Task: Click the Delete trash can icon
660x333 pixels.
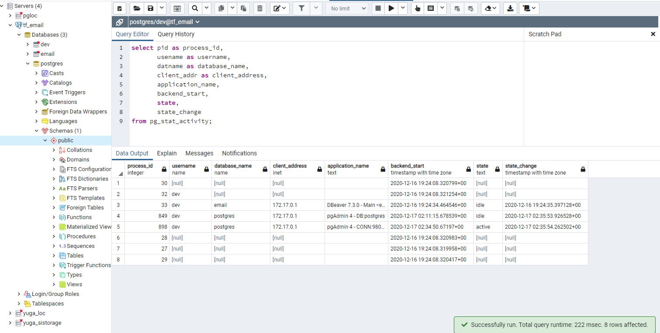Action: tap(259, 8)
